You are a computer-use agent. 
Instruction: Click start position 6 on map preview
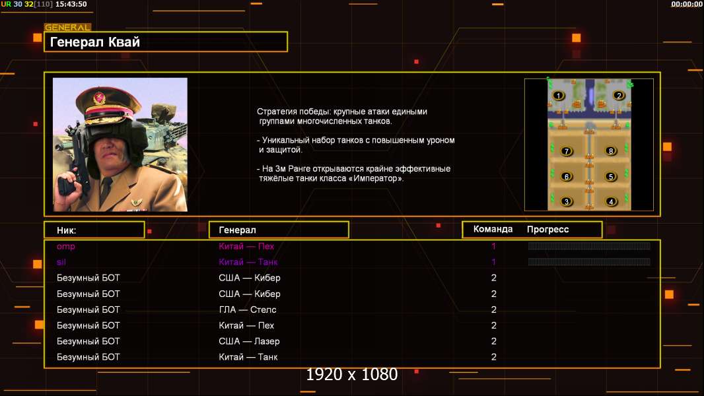coord(566,176)
